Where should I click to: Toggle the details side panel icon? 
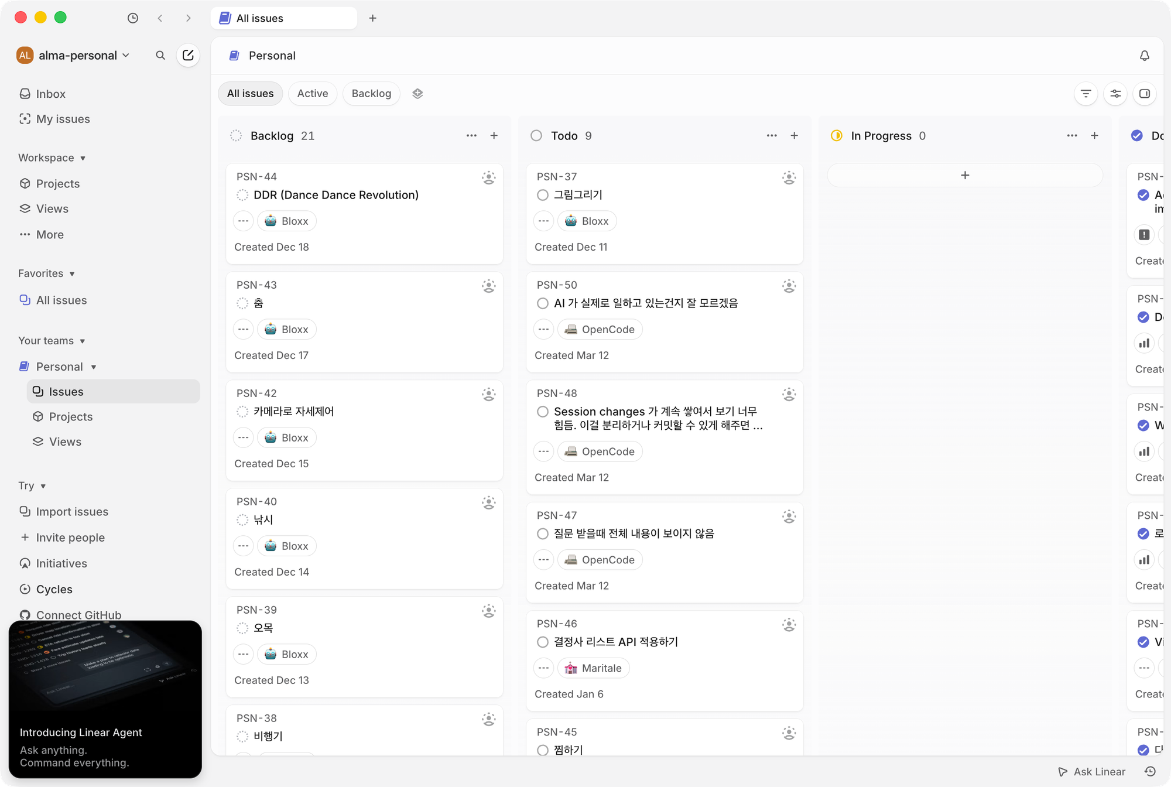pyautogui.click(x=1145, y=94)
